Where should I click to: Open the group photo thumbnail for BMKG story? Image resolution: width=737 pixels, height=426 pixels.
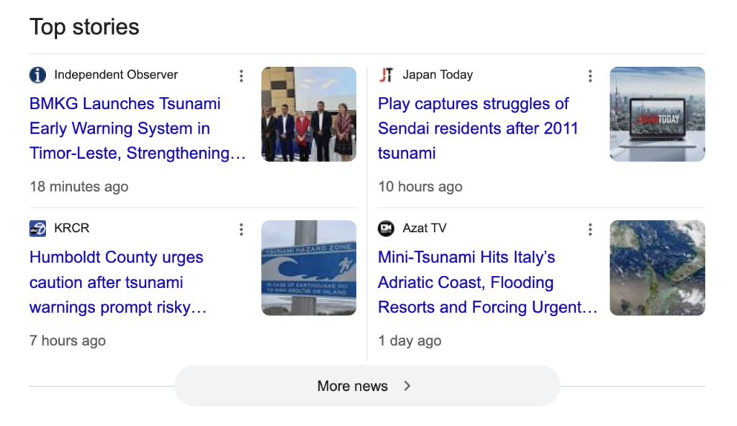308,114
